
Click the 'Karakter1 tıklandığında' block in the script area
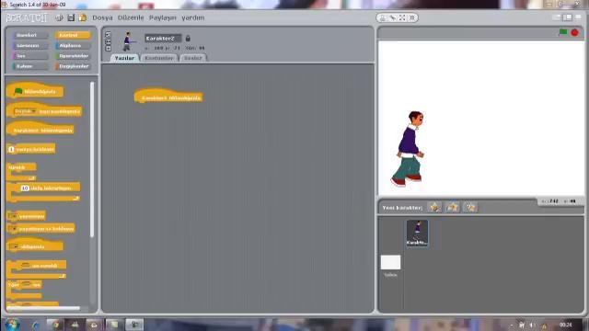168,97
